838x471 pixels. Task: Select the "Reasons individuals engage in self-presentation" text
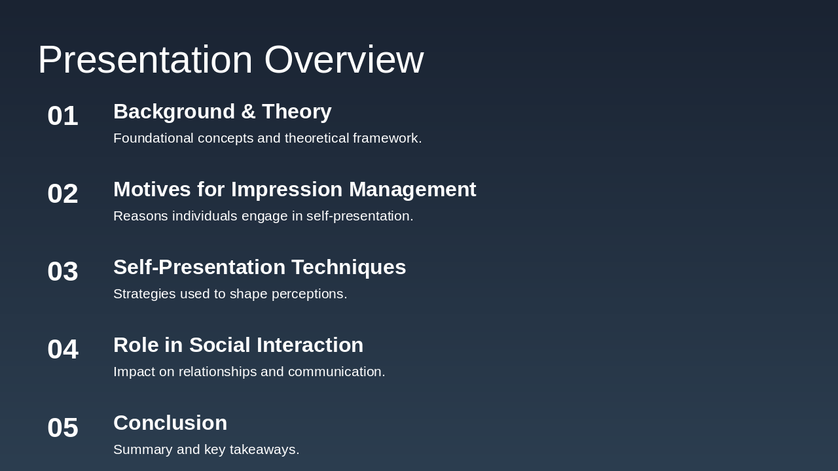(263, 216)
